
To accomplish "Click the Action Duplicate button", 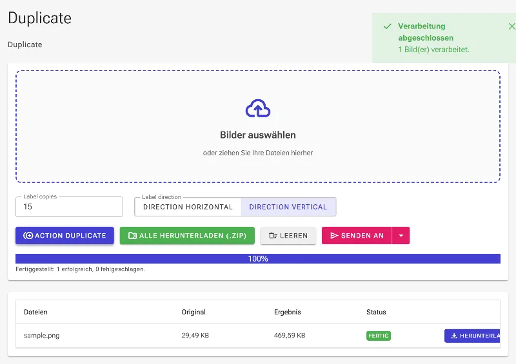I will pyautogui.click(x=64, y=235).
